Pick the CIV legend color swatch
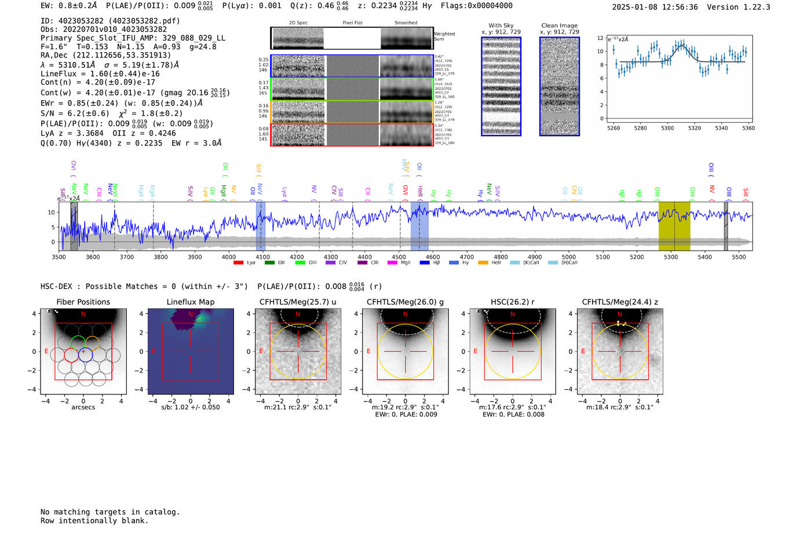This screenshot has width=811, height=552. (331, 263)
